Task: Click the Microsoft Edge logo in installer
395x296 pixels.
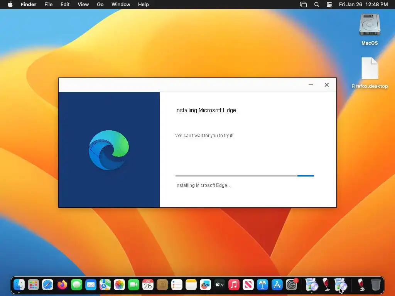Action: pyautogui.click(x=109, y=150)
